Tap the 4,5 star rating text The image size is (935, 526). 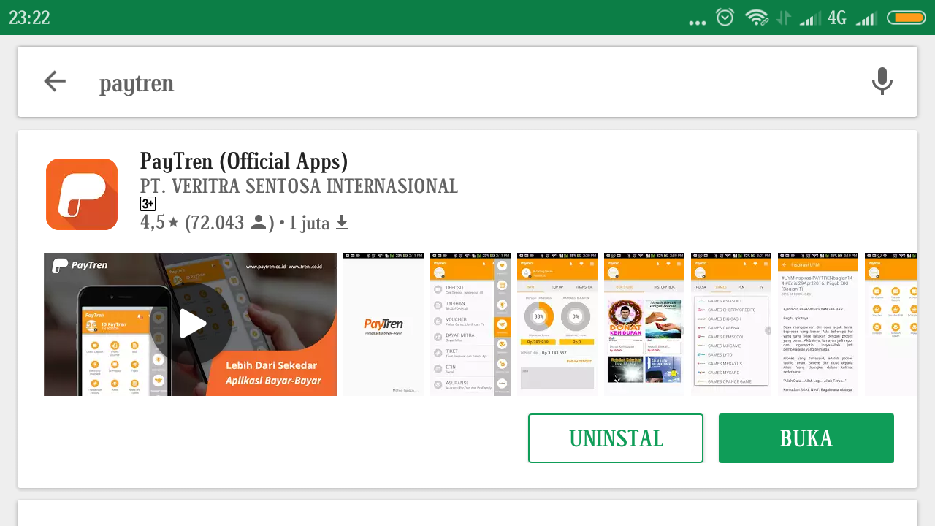(160, 223)
